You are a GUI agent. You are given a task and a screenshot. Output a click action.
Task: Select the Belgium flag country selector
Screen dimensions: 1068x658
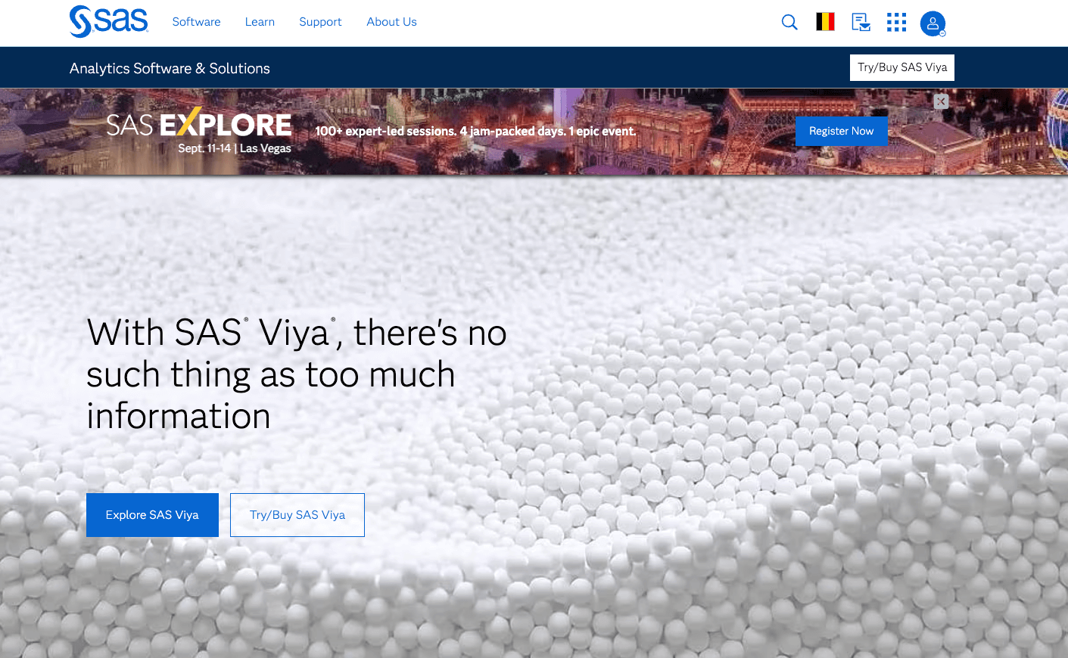pyautogui.click(x=825, y=22)
